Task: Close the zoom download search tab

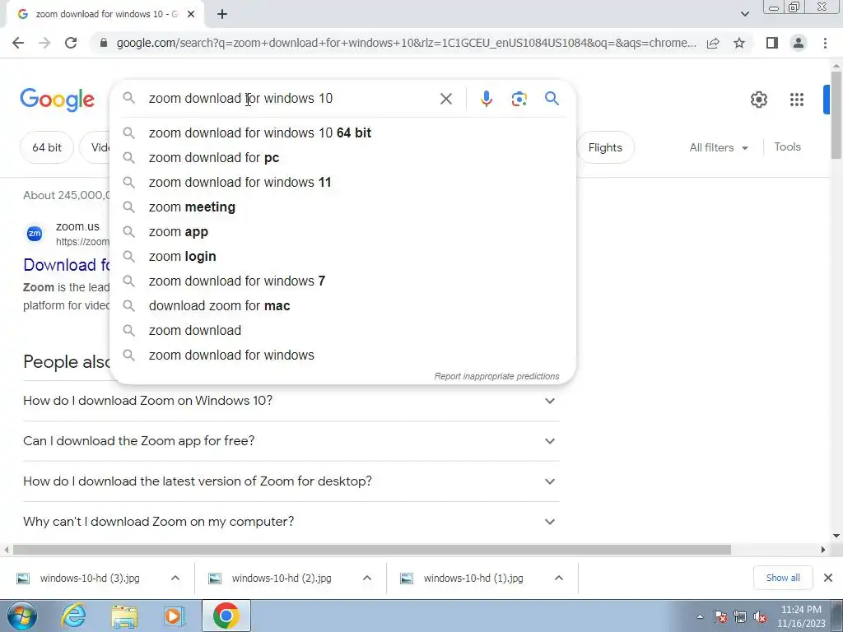Action: coord(191,14)
